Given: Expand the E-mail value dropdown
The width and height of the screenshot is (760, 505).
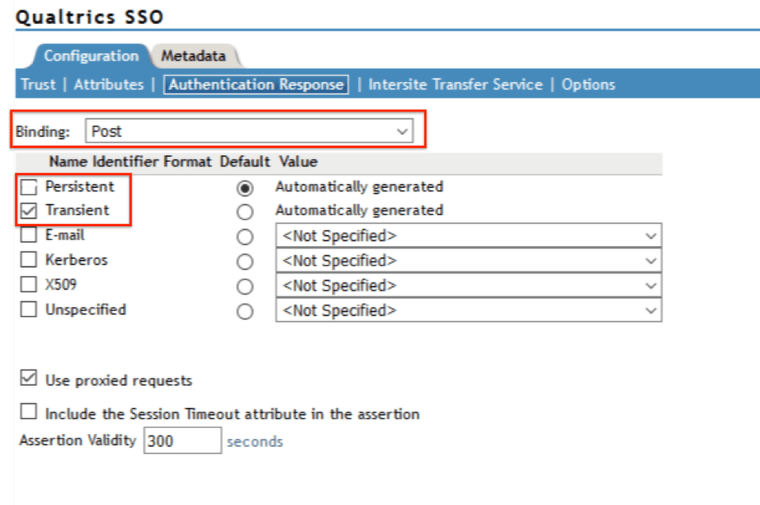Looking at the screenshot, I should [649, 235].
